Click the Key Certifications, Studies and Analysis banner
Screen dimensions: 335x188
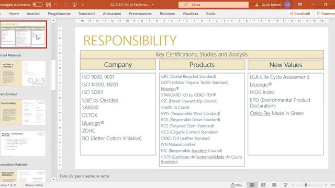pos(202,54)
